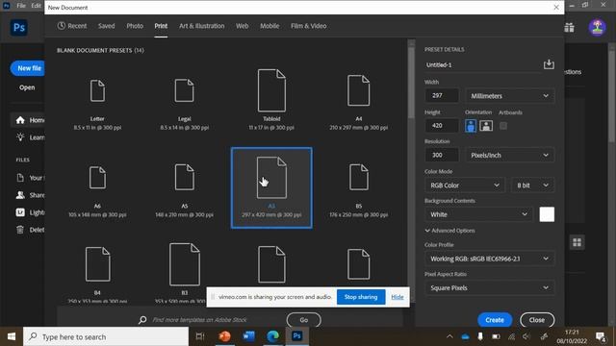616x346 pixels.
Task: Click the Photoshop Ps logo
Action: tap(19, 28)
